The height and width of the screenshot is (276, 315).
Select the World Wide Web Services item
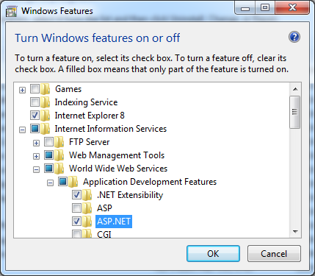pos(118,169)
